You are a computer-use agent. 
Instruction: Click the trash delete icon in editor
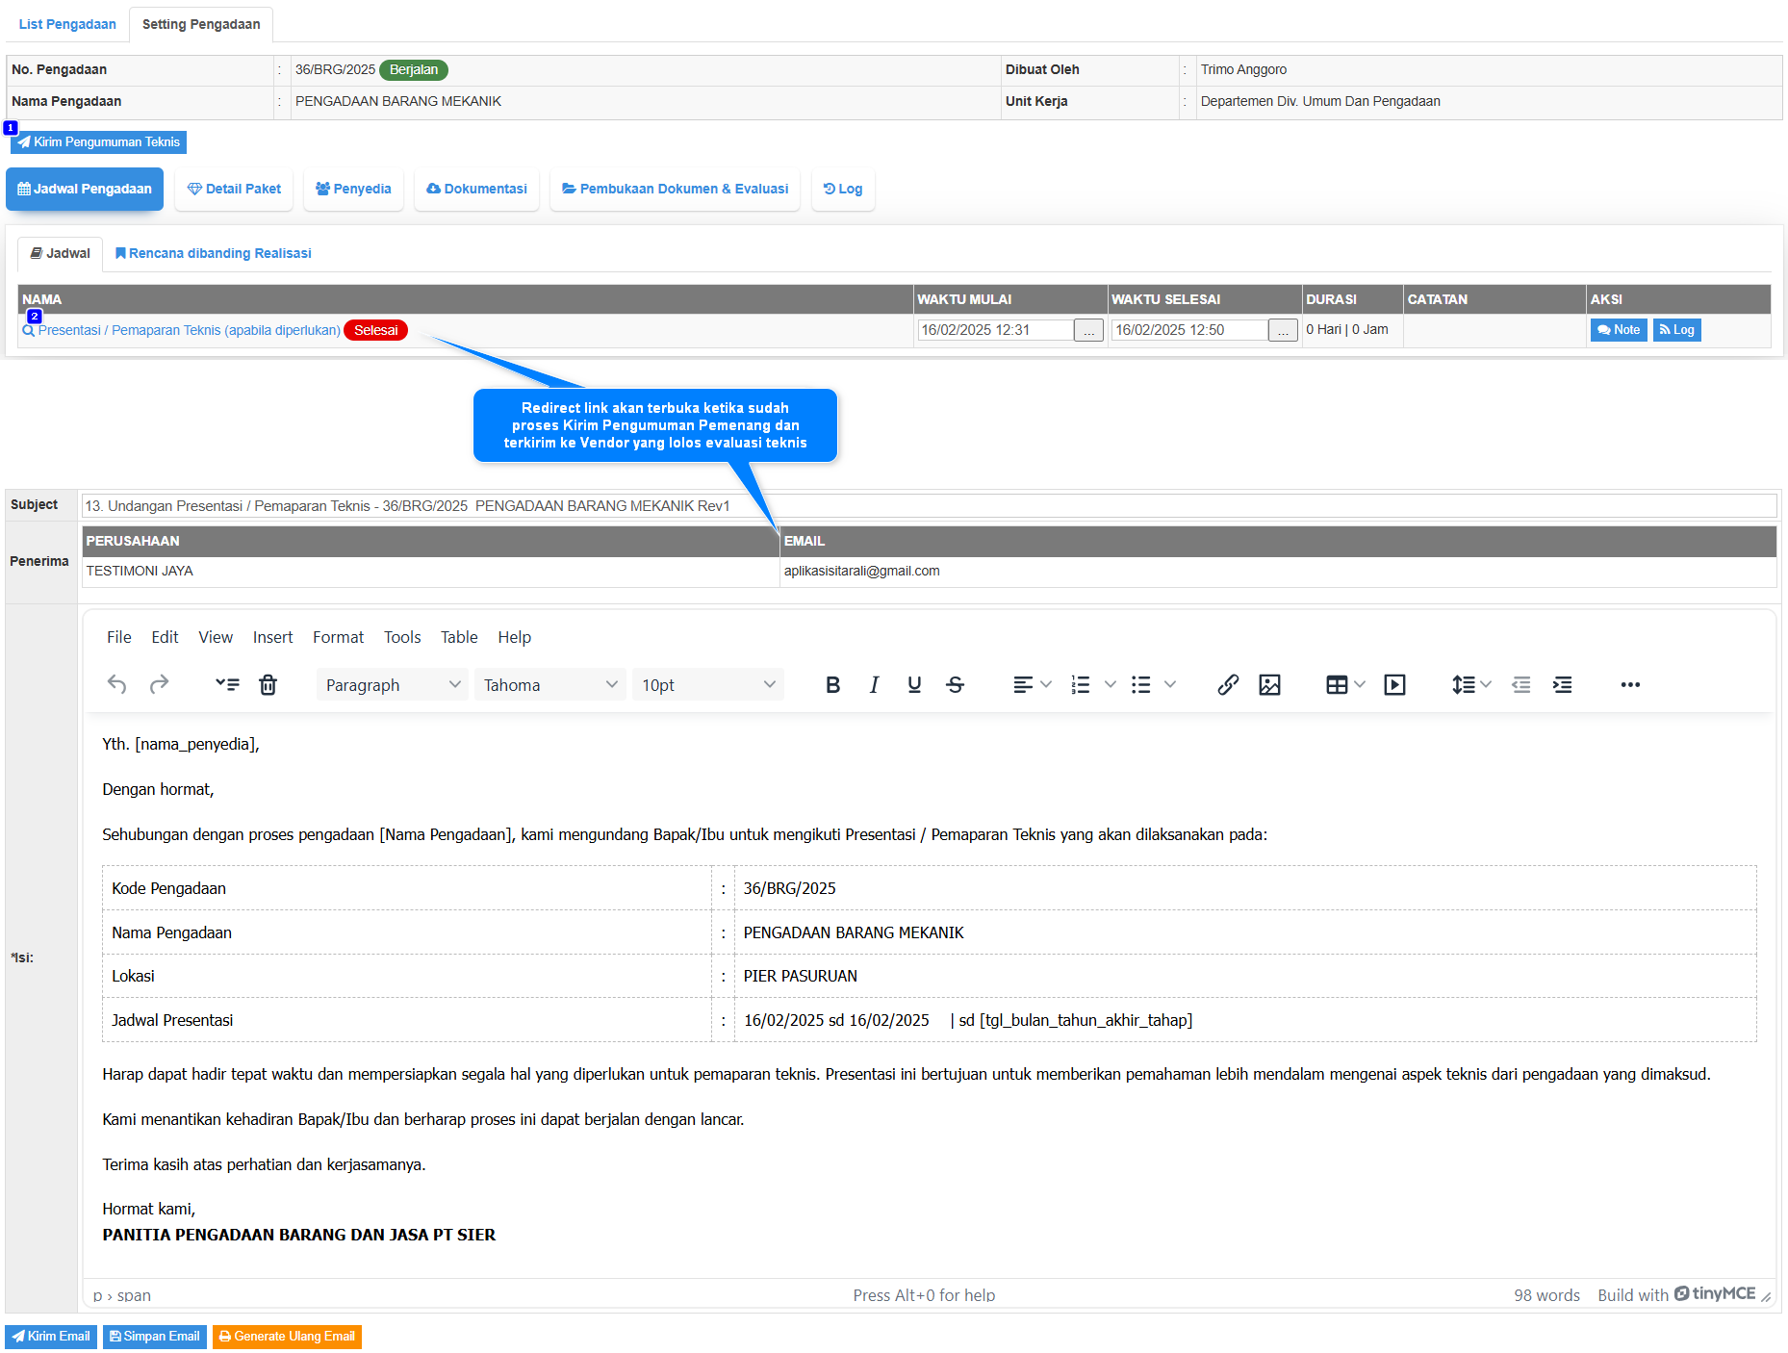point(268,684)
